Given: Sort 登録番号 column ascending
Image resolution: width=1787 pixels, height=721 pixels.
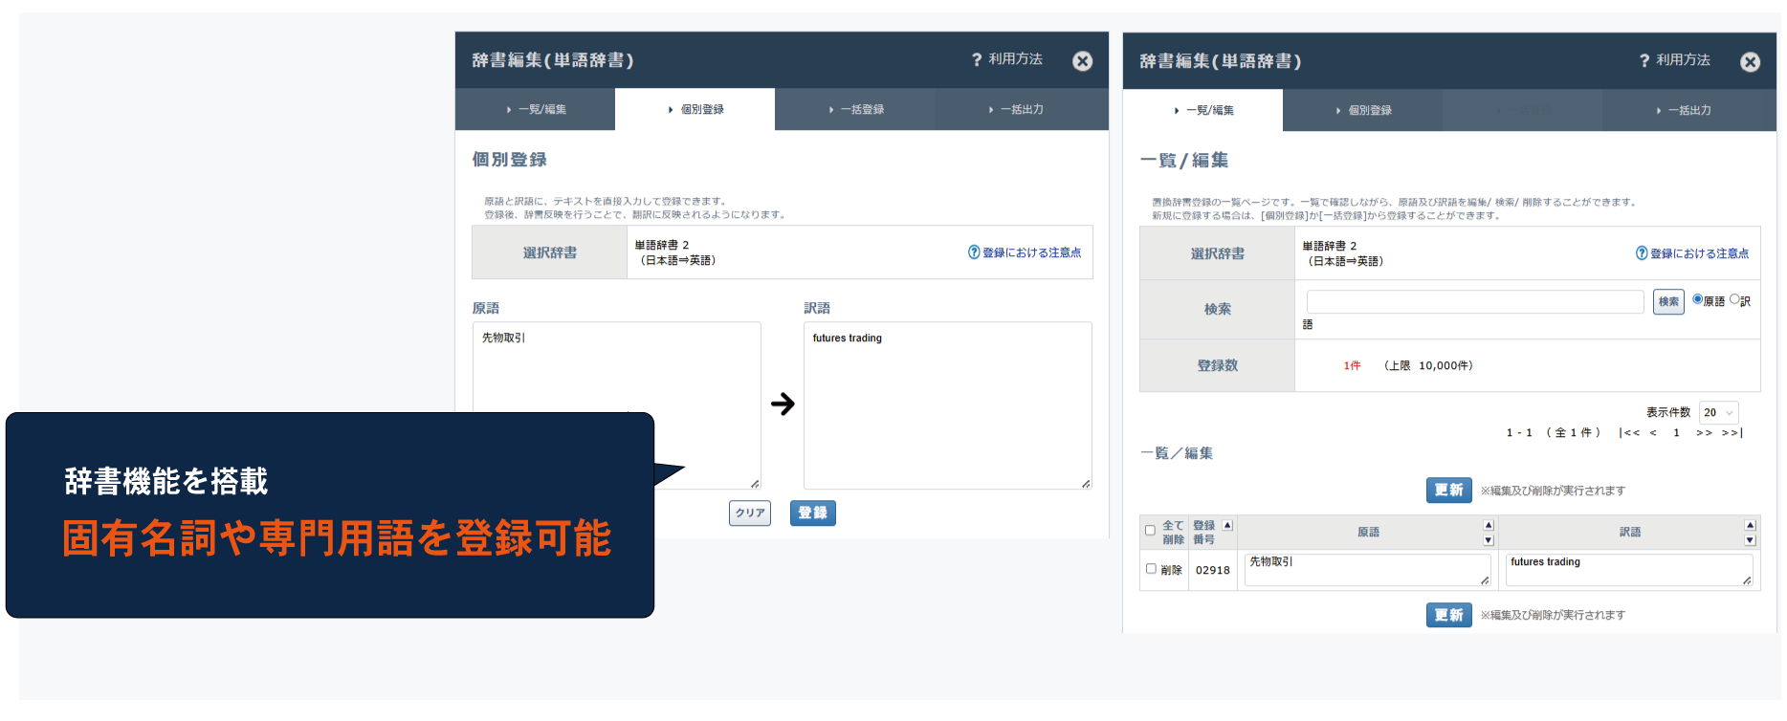Looking at the screenshot, I should click(x=1227, y=525).
